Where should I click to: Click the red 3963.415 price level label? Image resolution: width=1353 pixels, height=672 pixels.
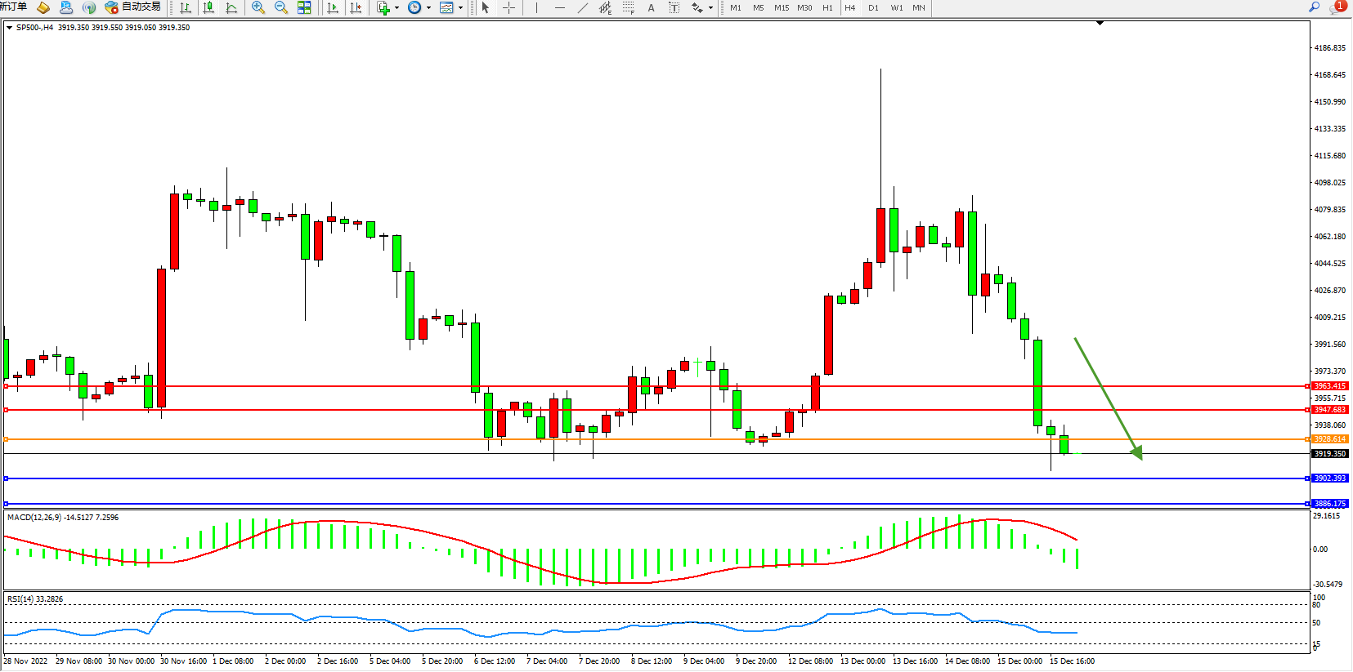(1329, 386)
